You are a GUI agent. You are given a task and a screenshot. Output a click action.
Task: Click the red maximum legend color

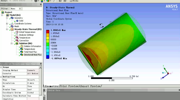[48, 32]
